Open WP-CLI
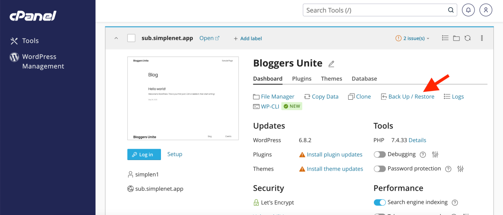 tap(266, 106)
